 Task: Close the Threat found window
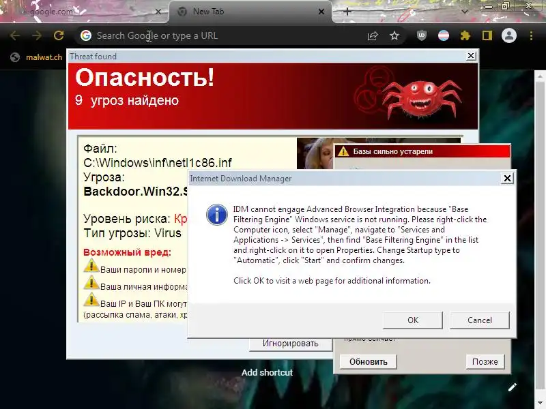click(x=471, y=56)
